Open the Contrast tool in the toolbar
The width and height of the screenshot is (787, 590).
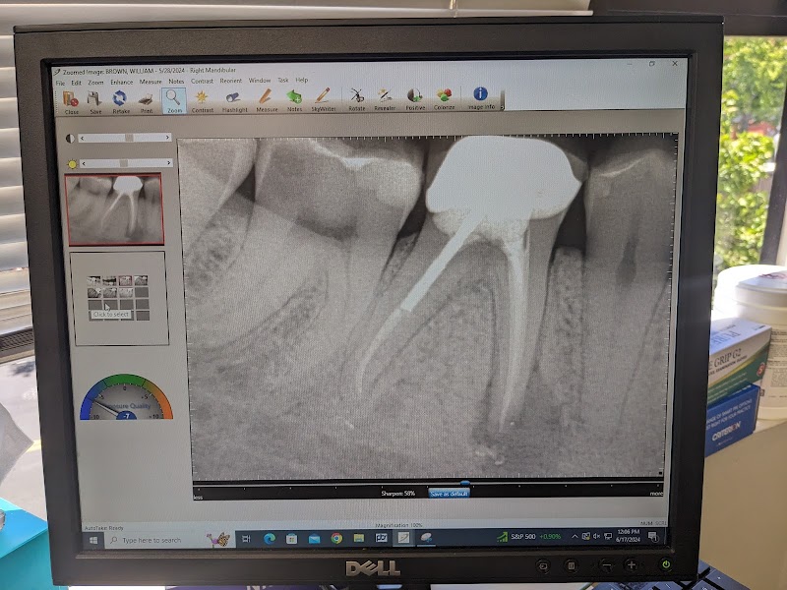pyautogui.click(x=202, y=100)
